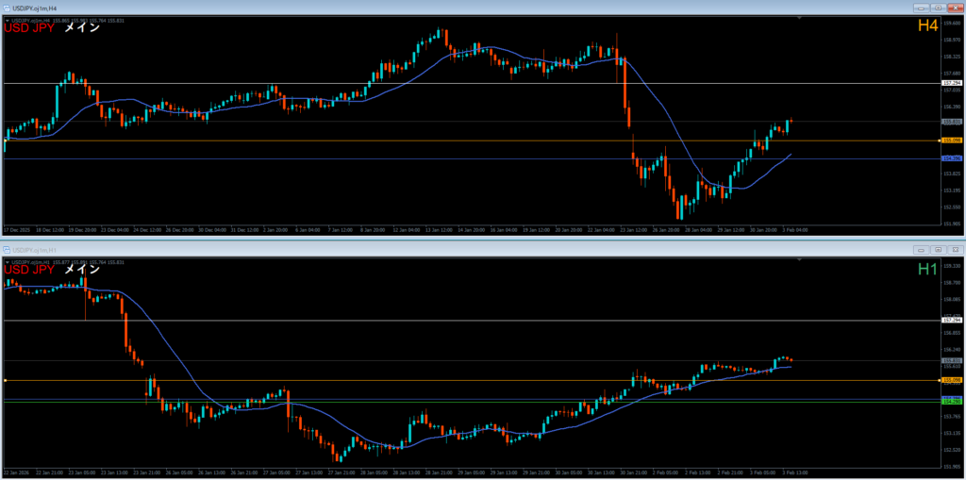Image resolution: width=966 pixels, height=480 pixels.
Task: Minimize the H4 chart window
Action: 921,8
